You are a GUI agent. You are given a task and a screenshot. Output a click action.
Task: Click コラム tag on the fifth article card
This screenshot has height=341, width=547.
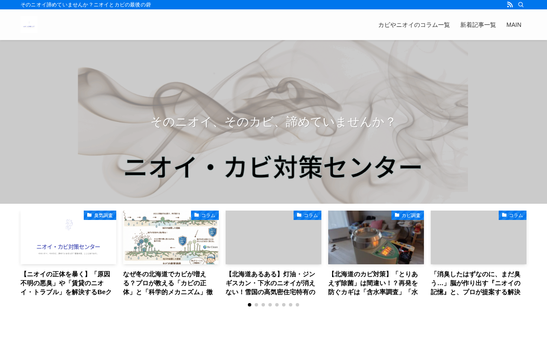pos(512,215)
